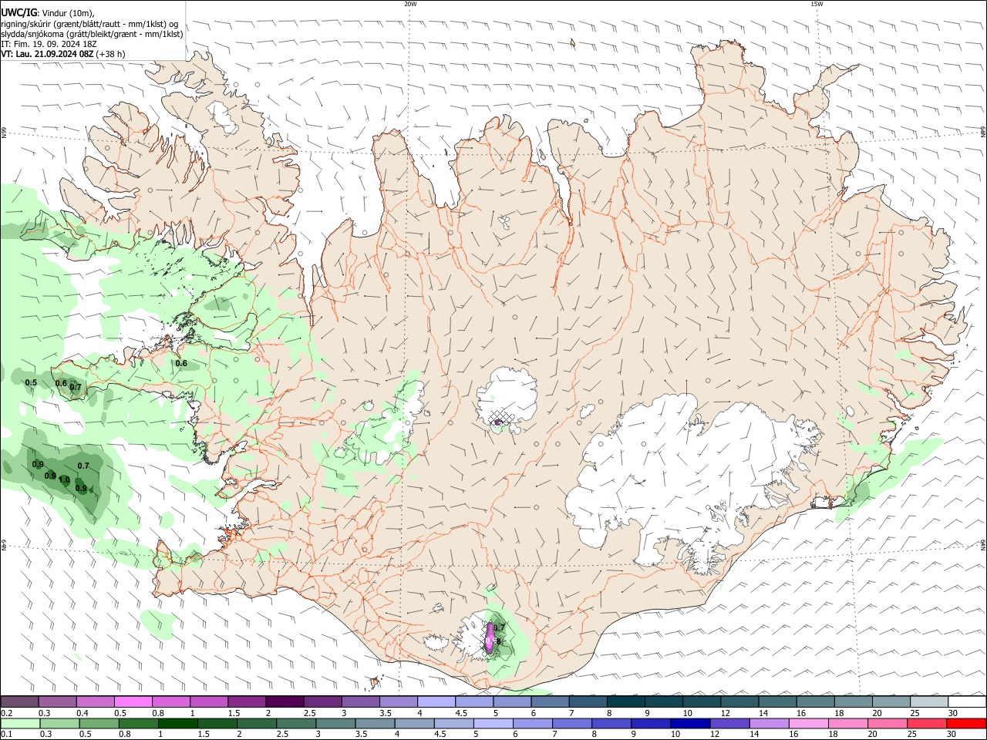Pick the red-pink rain swatch starting at 25
Viewport: 987px width, 740px height.
point(927,723)
